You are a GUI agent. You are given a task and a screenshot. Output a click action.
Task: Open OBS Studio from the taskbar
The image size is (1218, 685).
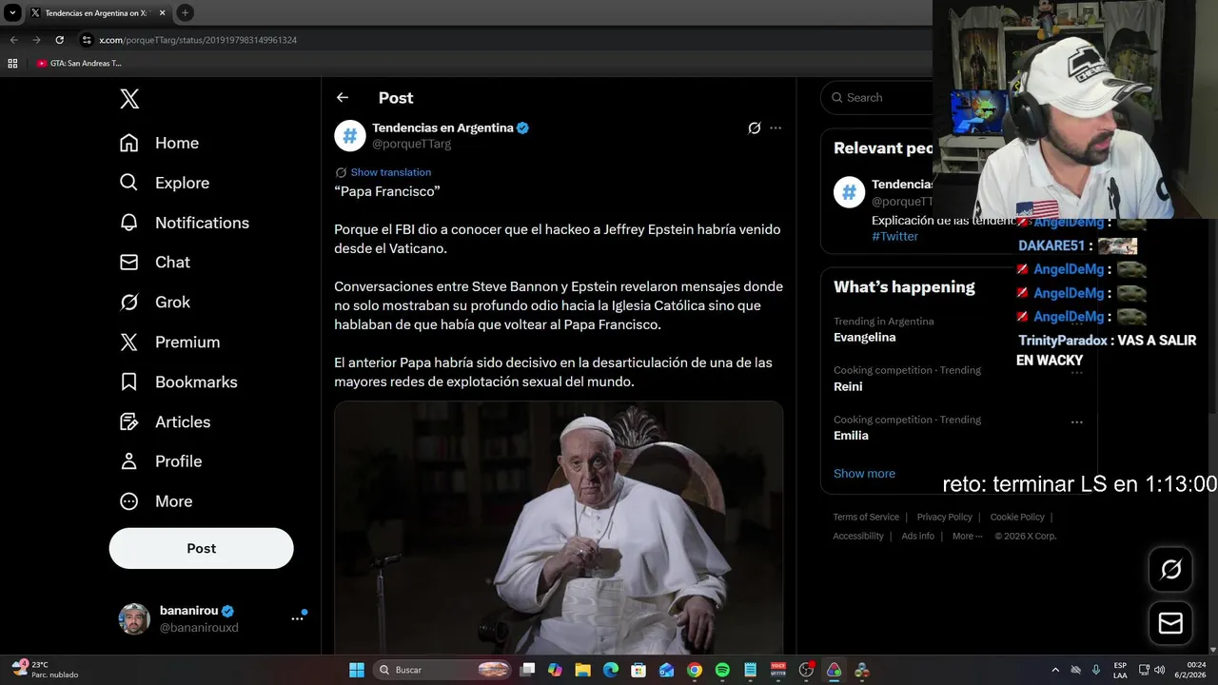pos(806,670)
